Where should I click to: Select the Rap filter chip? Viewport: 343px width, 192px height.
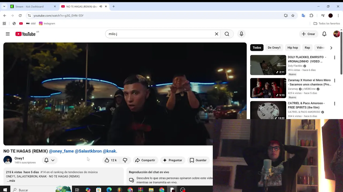pyautogui.click(x=307, y=48)
